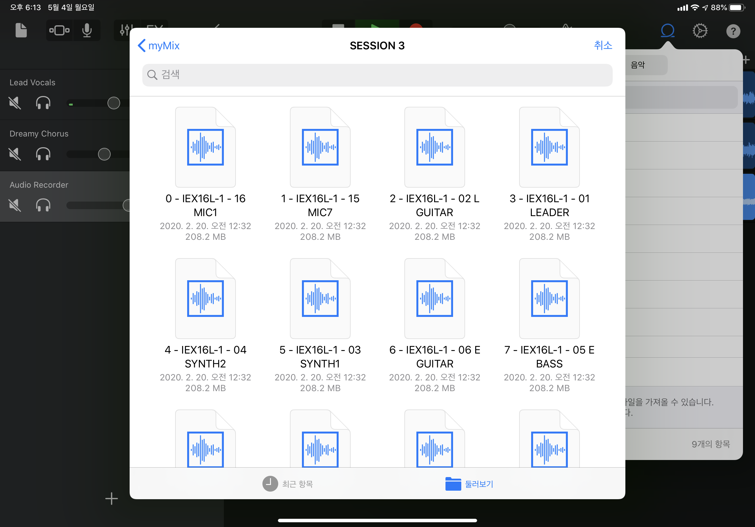Switch to tracks view icon

[x=59, y=31]
